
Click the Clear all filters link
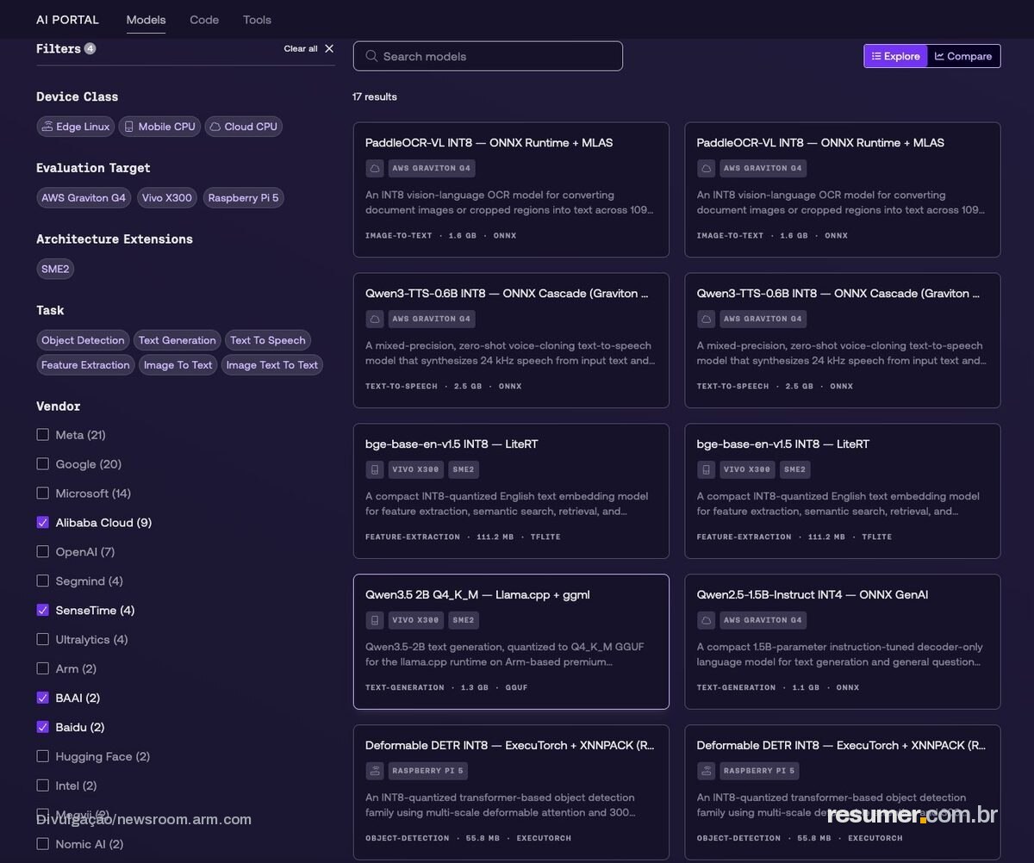click(x=301, y=49)
